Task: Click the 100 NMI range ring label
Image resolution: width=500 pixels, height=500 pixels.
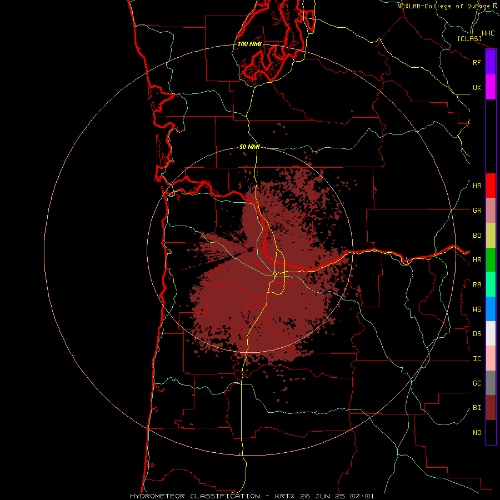Action: pyautogui.click(x=249, y=44)
